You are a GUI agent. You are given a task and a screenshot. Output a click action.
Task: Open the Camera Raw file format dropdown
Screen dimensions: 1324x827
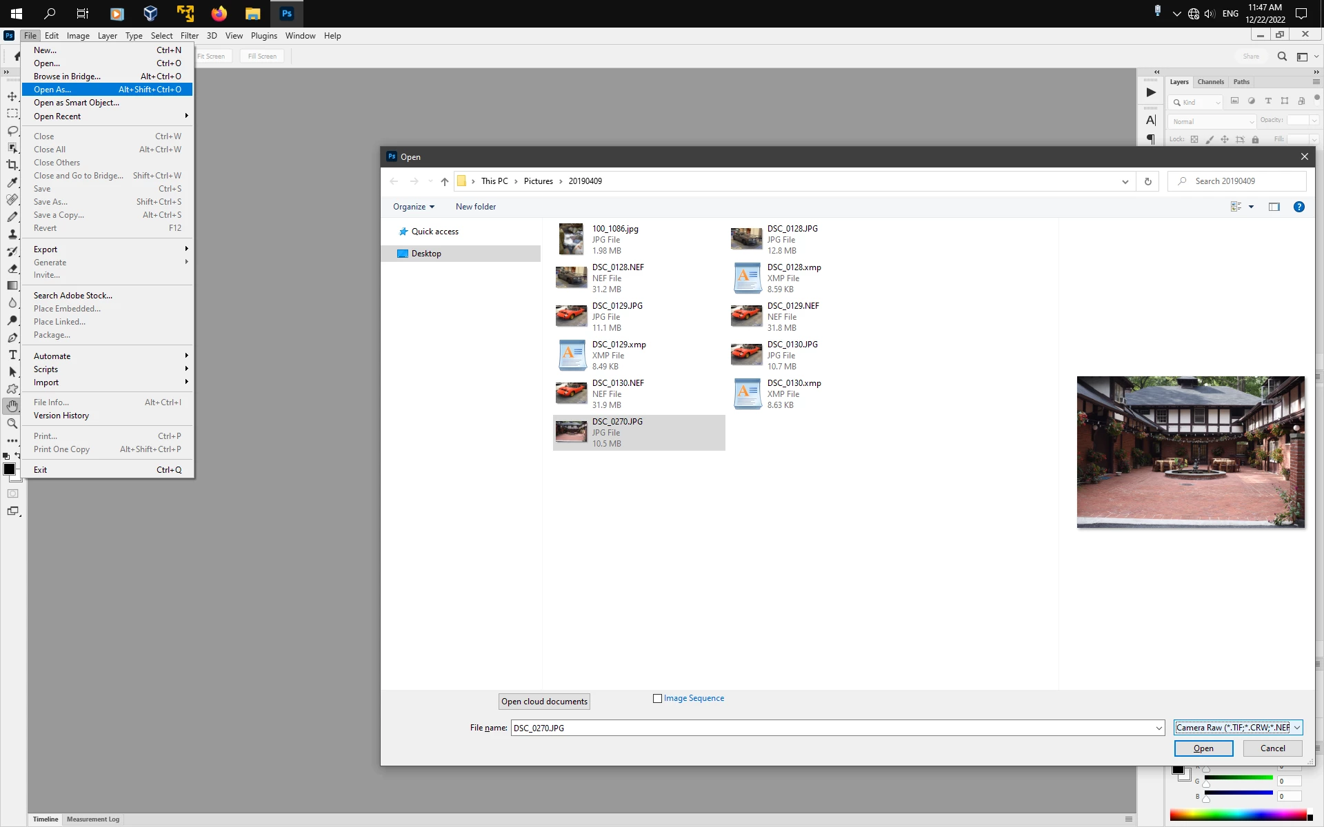click(1238, 728)
